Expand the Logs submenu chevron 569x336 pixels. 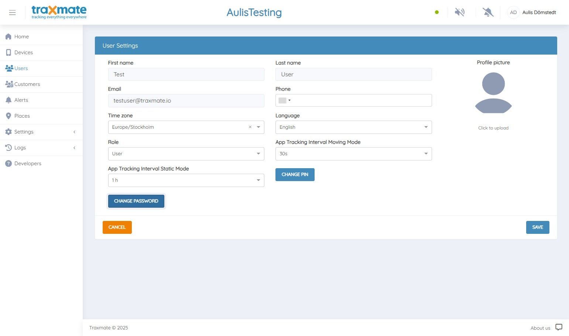pyautogui.click(x=74, y=148)
